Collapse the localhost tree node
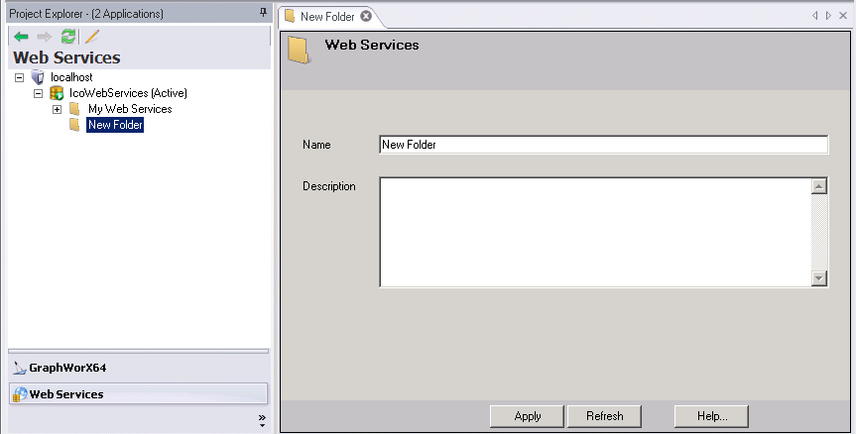Image resolution: width=856 pixels, height=434 pixels. point(19,77)
